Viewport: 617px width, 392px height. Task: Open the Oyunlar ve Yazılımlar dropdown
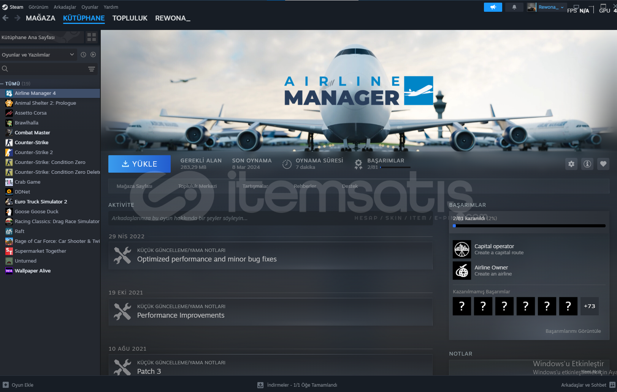38,55
